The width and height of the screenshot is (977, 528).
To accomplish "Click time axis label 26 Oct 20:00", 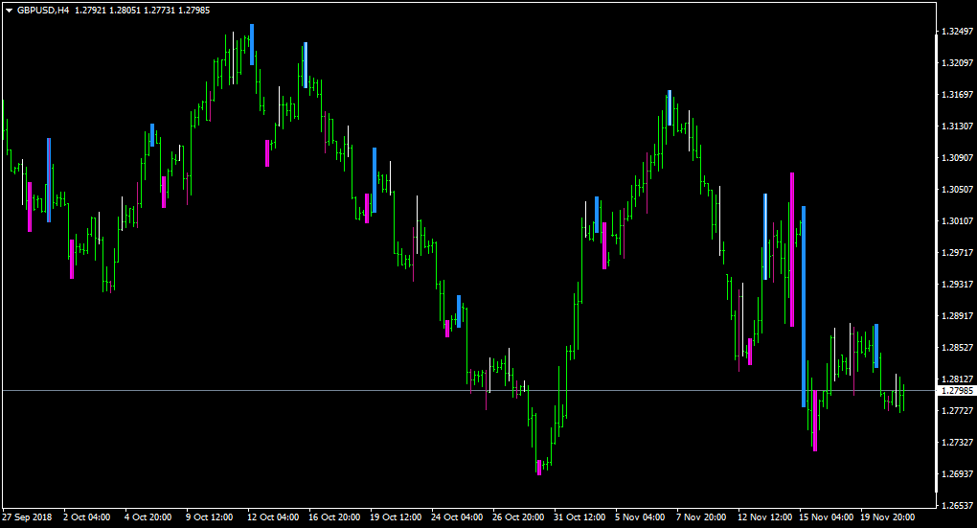I will 518,517.
